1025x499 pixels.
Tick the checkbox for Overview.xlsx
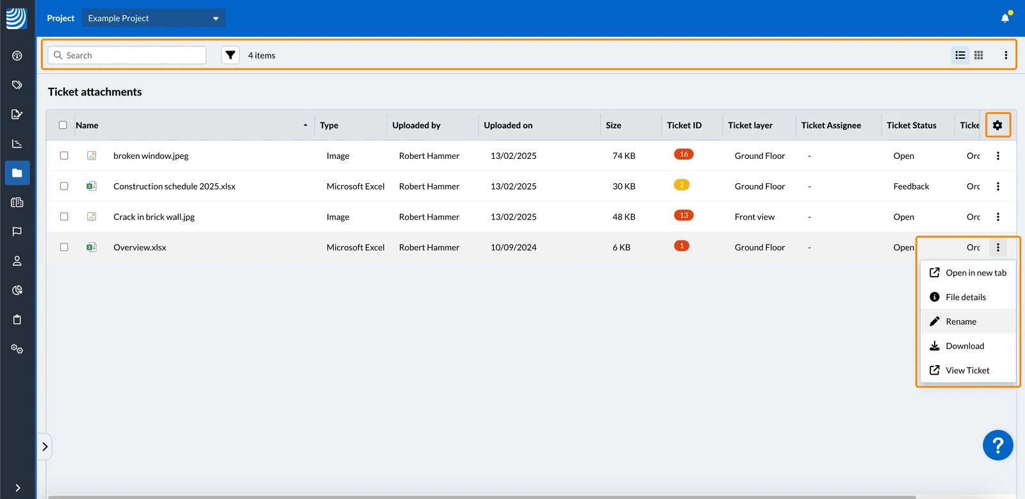[x=64, y=247]
